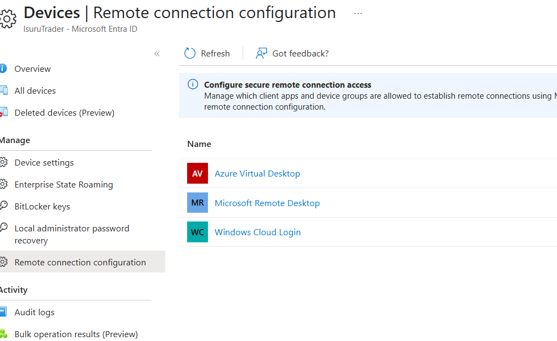Sort by the Name column header
557x341 pixels.
(x=199, y=144)
